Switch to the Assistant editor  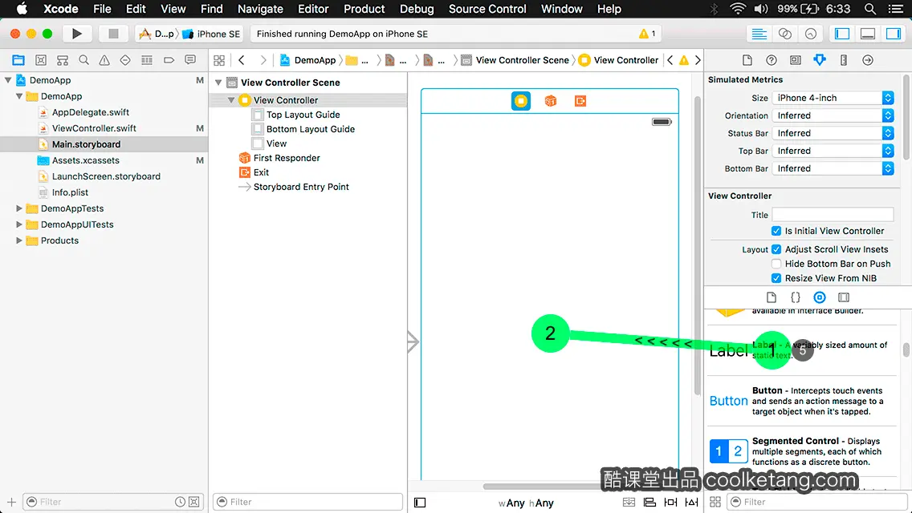pyautogui.click(x=784, y=34)
